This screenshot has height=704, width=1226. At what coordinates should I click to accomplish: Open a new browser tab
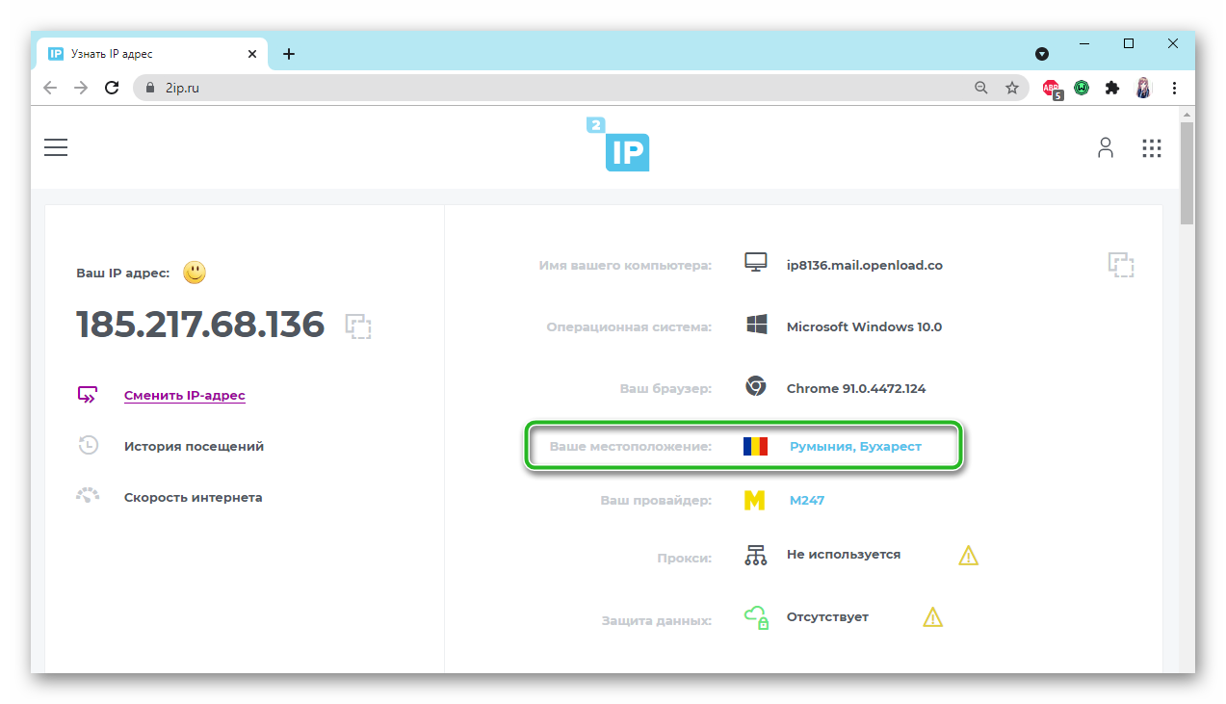click(x=289, y=54)
